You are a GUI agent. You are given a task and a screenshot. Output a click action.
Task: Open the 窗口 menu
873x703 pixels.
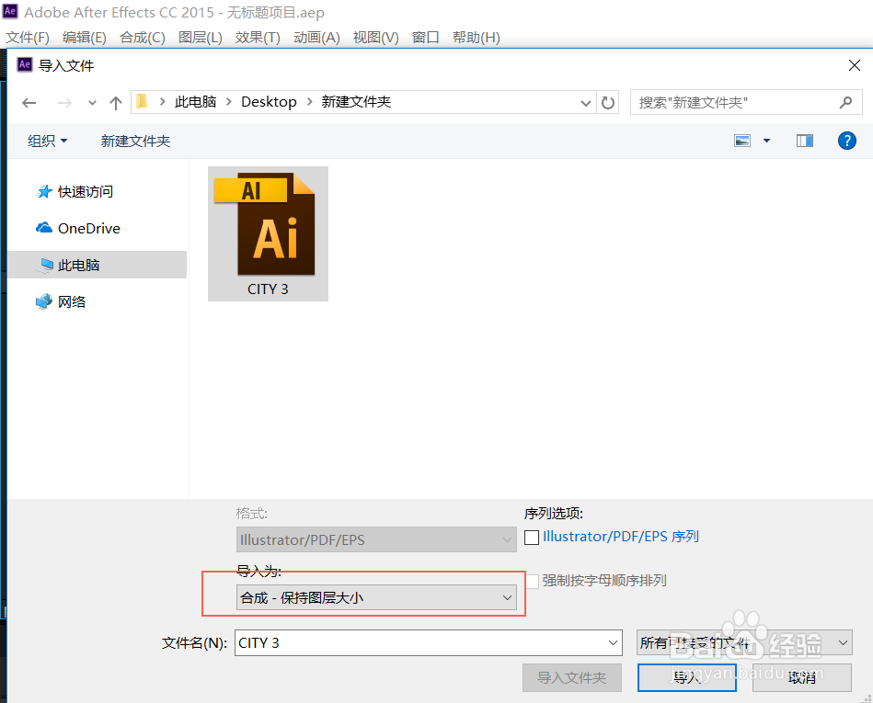pyautogui.click(x=426, y=38)
